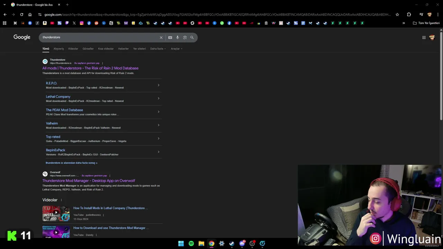
Task: Expand The PEAK Mod Database chevron
Action: point(159,112)
